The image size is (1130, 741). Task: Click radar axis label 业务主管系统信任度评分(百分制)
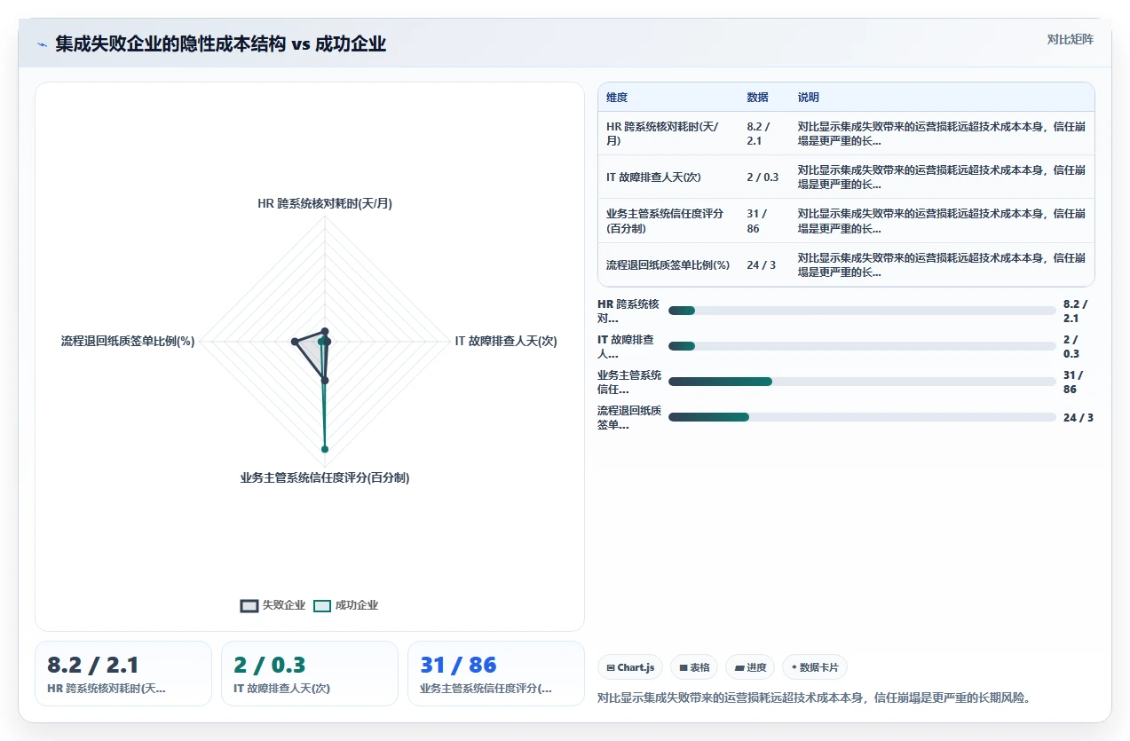[325, 477]
